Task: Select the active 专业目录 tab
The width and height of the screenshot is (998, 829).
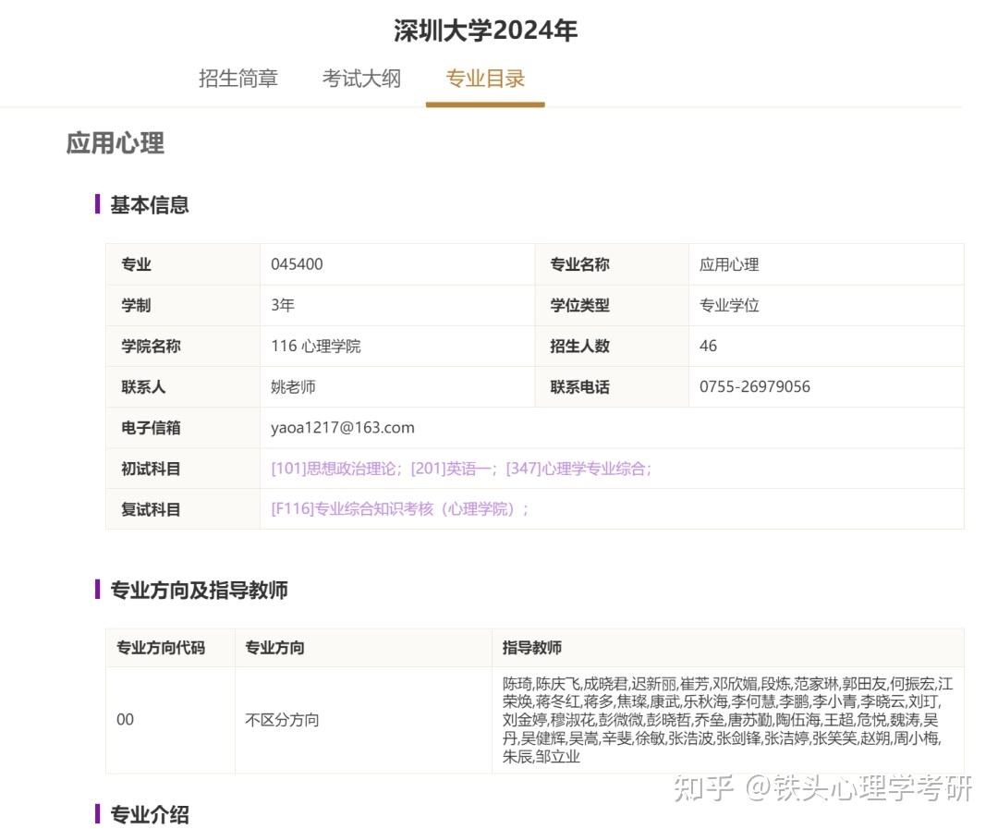Action: pos(484,79)
